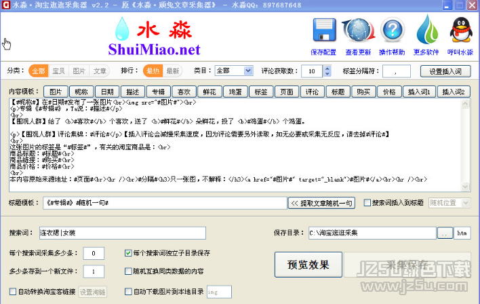Click the htm file type button

[462, 233]
